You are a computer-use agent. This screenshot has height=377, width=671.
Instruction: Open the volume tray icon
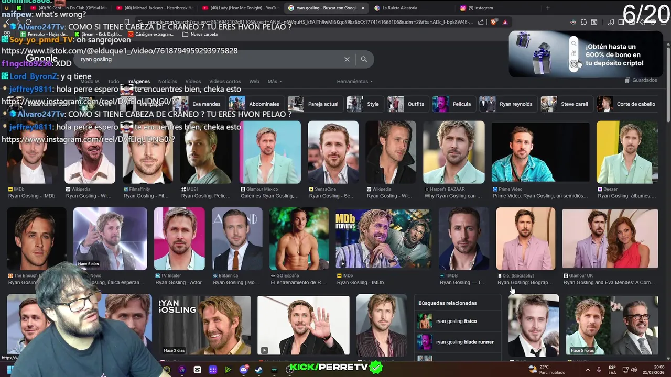pyautogui.click(x=633, y=370)
